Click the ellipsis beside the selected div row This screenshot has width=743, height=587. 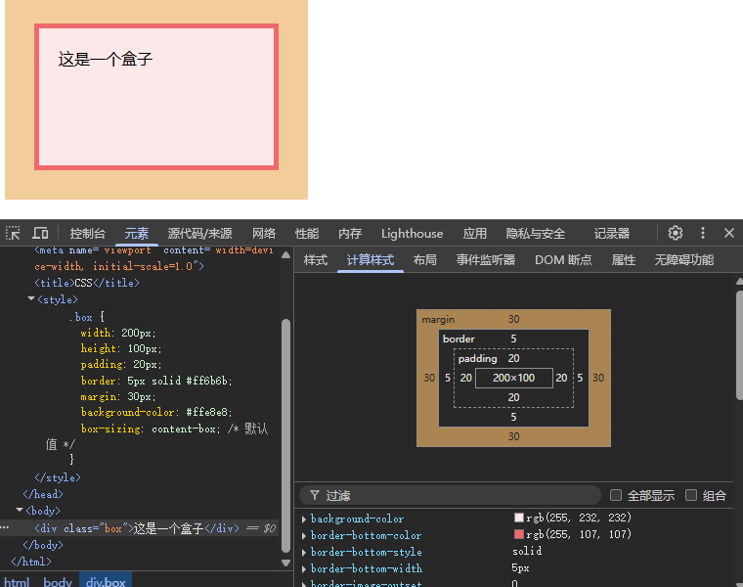pos(5,527)
